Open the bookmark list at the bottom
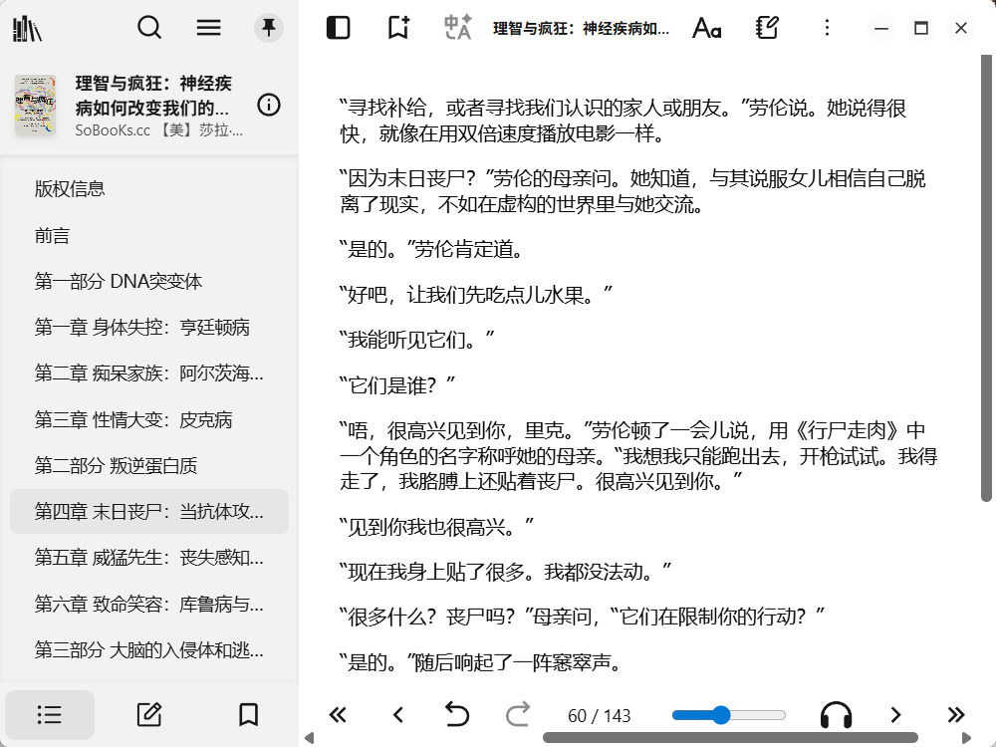This screenshot has height=747, width=996. pos(248,714)
